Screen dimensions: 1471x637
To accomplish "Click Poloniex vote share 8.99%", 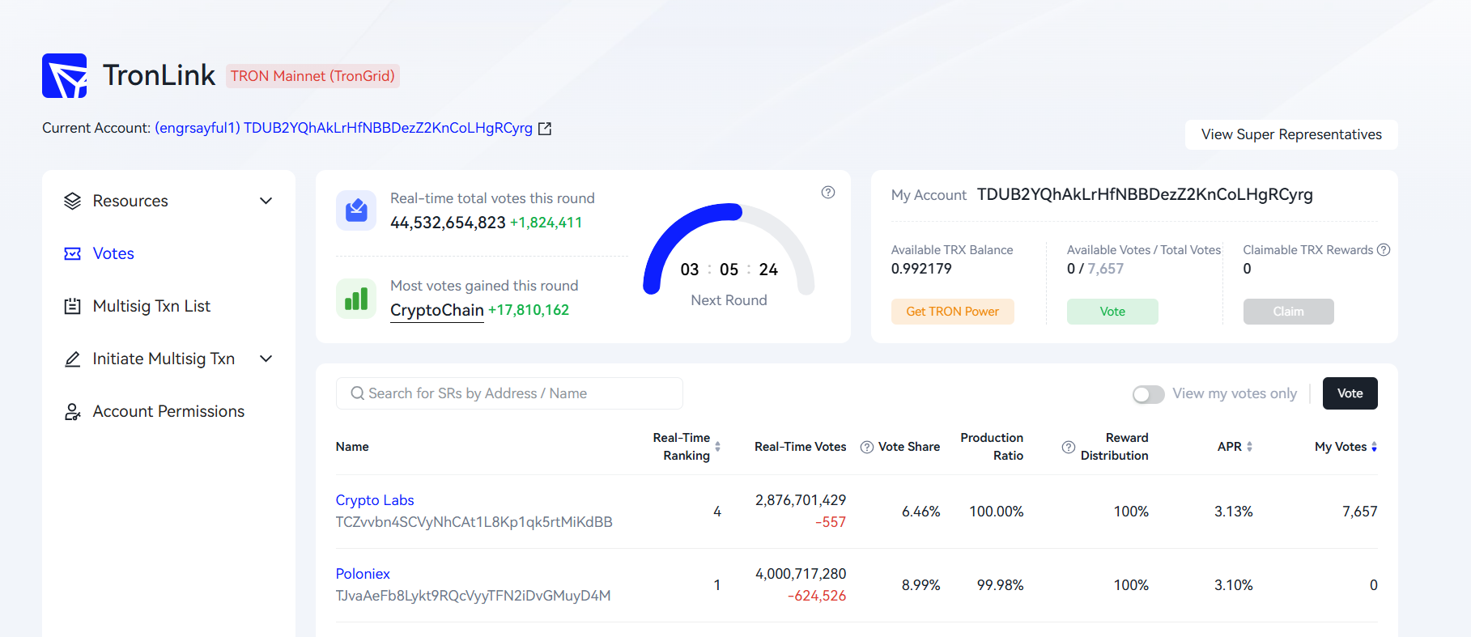I will tap(921, 585).
